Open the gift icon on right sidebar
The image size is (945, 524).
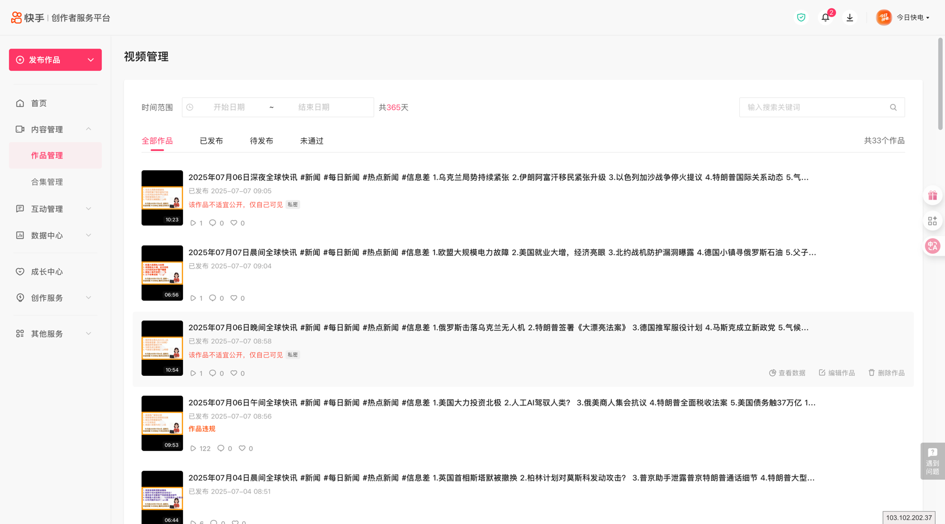click(932, 196)
